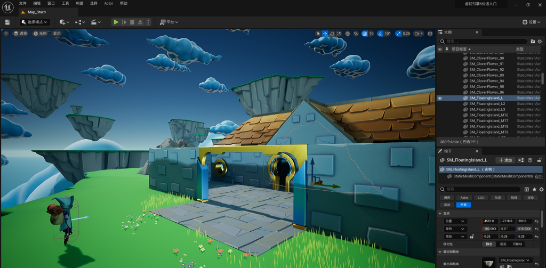Set mobility to 可移动
Viewport: 546px width, 268px height.
[517, 244]
